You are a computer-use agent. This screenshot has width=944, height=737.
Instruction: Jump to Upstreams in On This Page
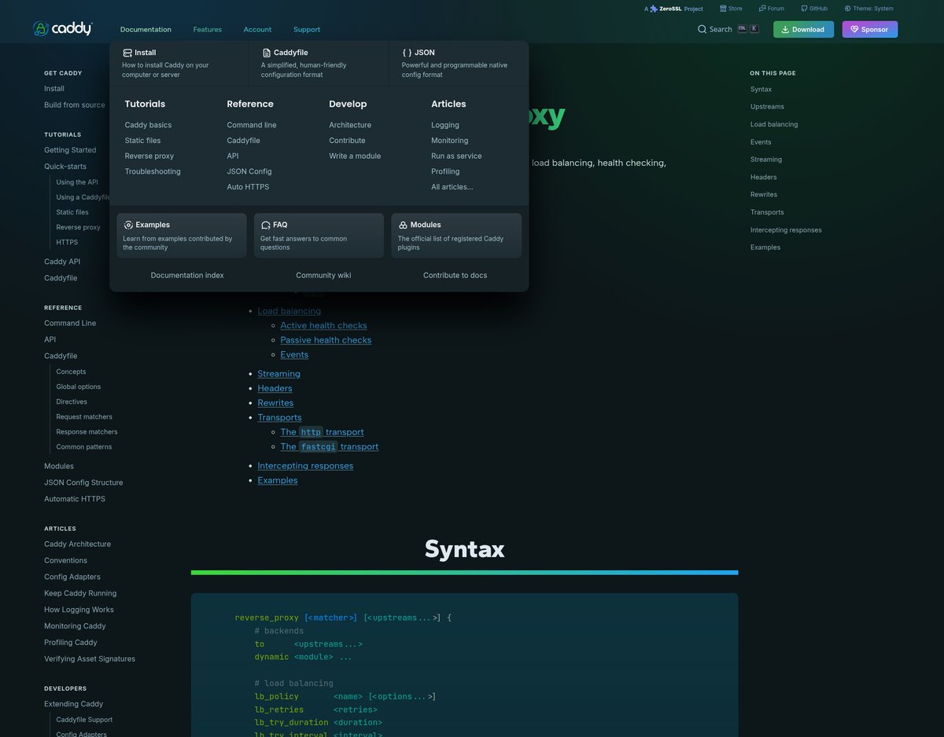767,107
